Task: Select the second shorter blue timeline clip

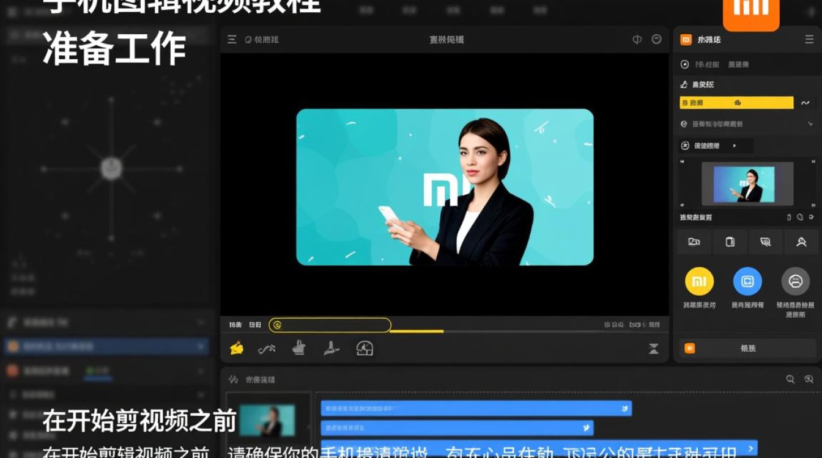Action: click(x=457, y=427)
